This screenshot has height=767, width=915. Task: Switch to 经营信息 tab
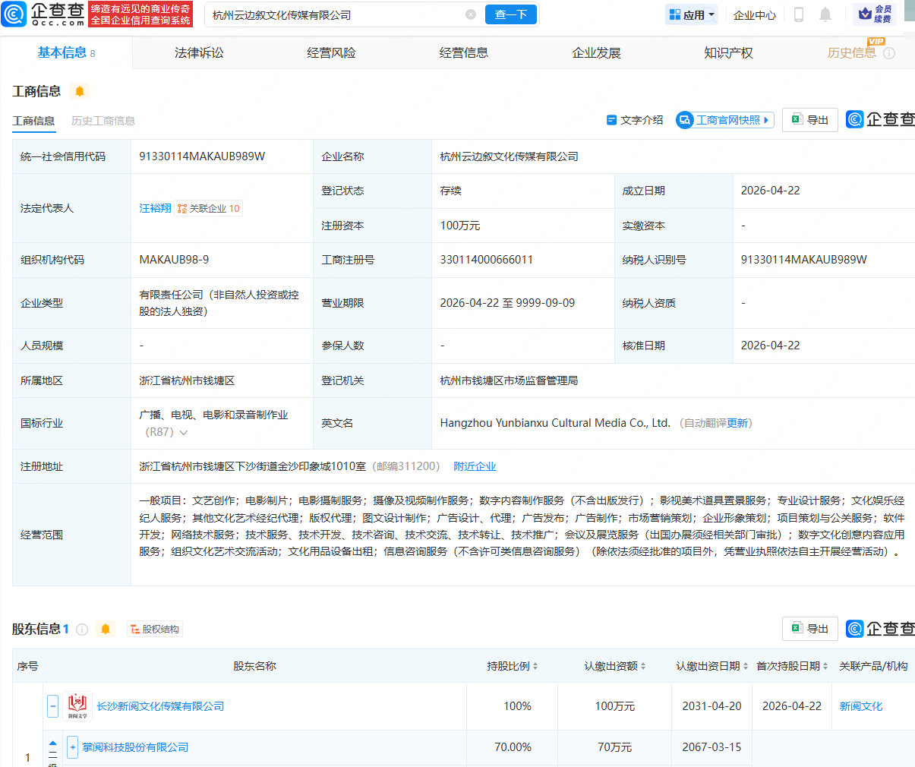point(464,52)
